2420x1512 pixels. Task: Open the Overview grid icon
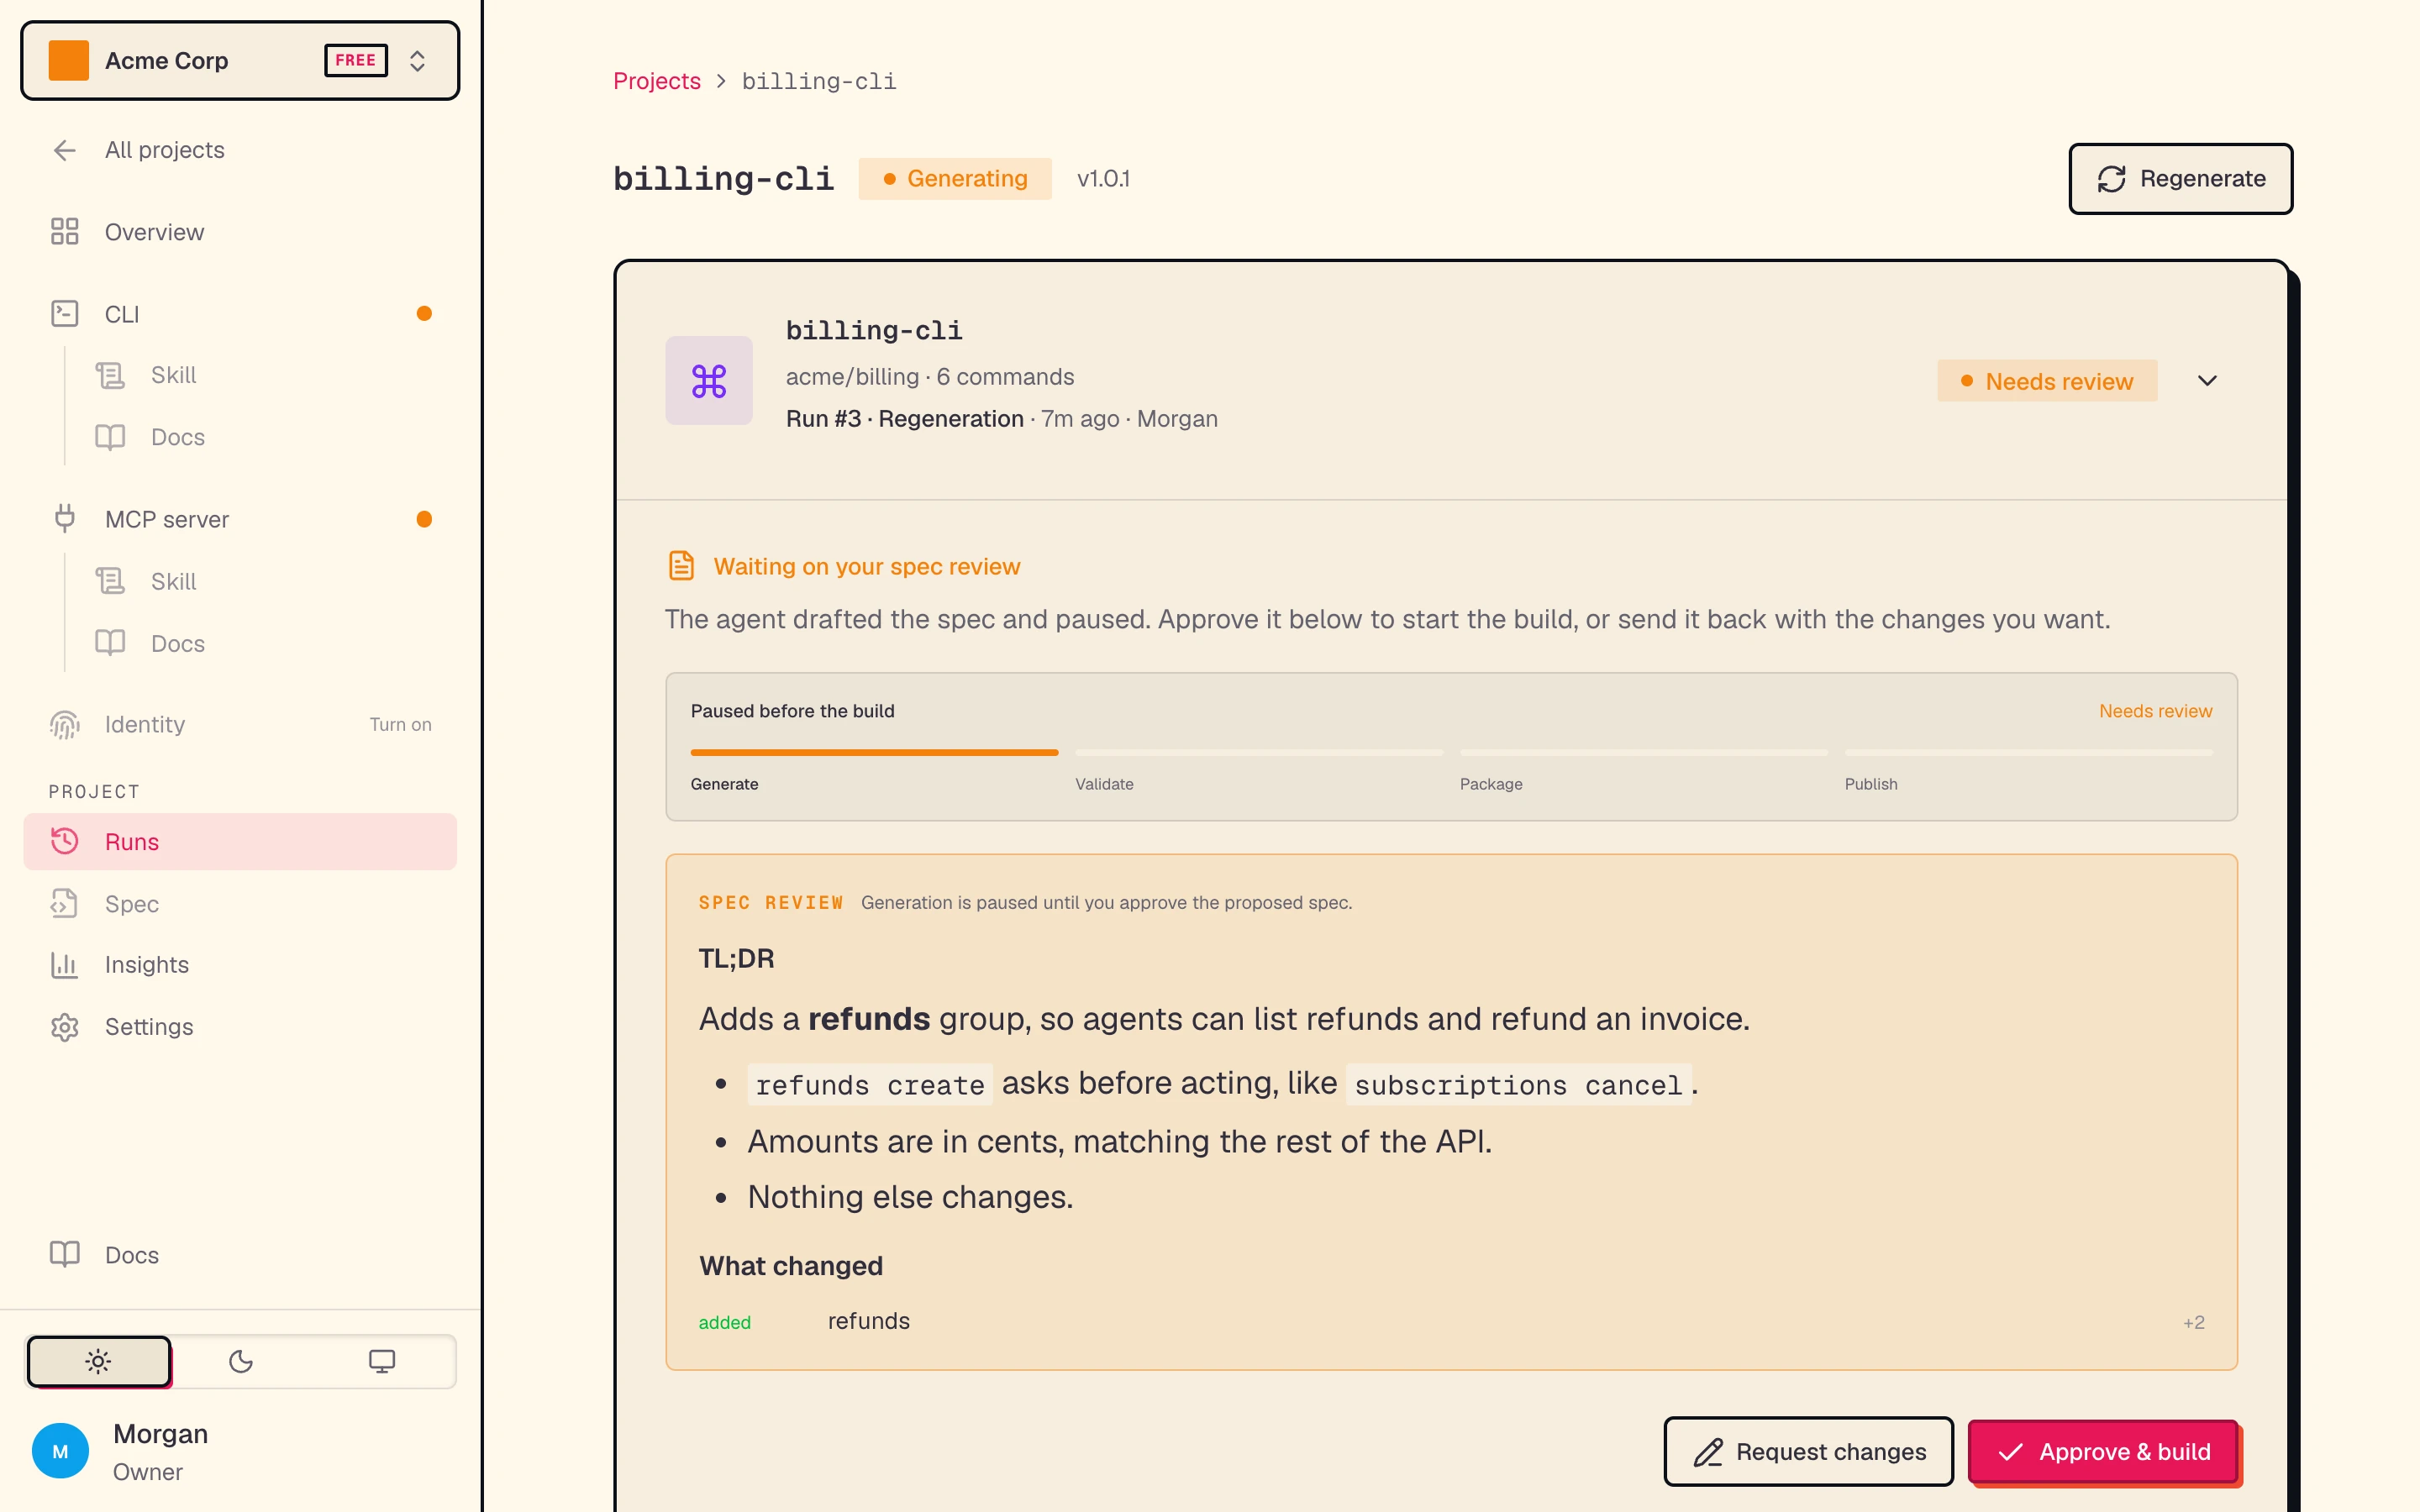point(65,232)
